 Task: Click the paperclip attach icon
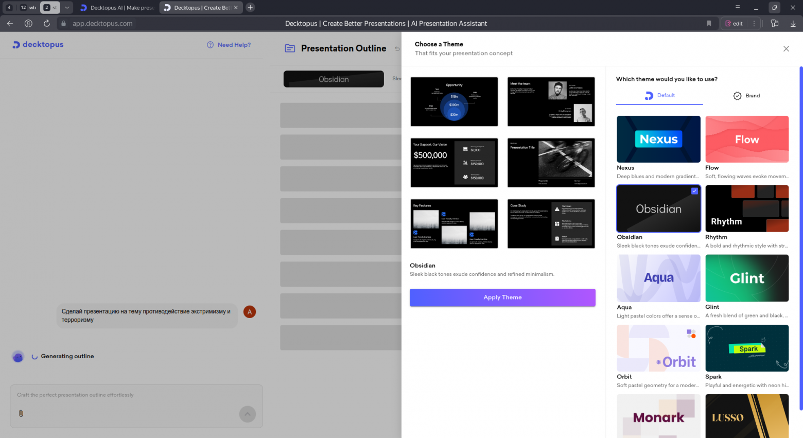(21, 413)
